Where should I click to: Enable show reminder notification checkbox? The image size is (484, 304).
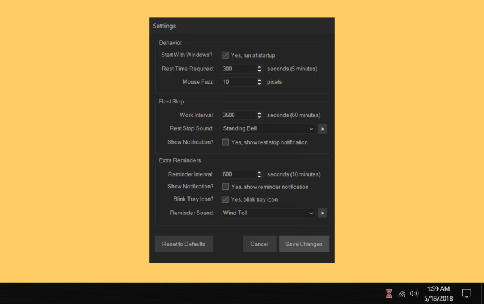click(x=225, y=187)
